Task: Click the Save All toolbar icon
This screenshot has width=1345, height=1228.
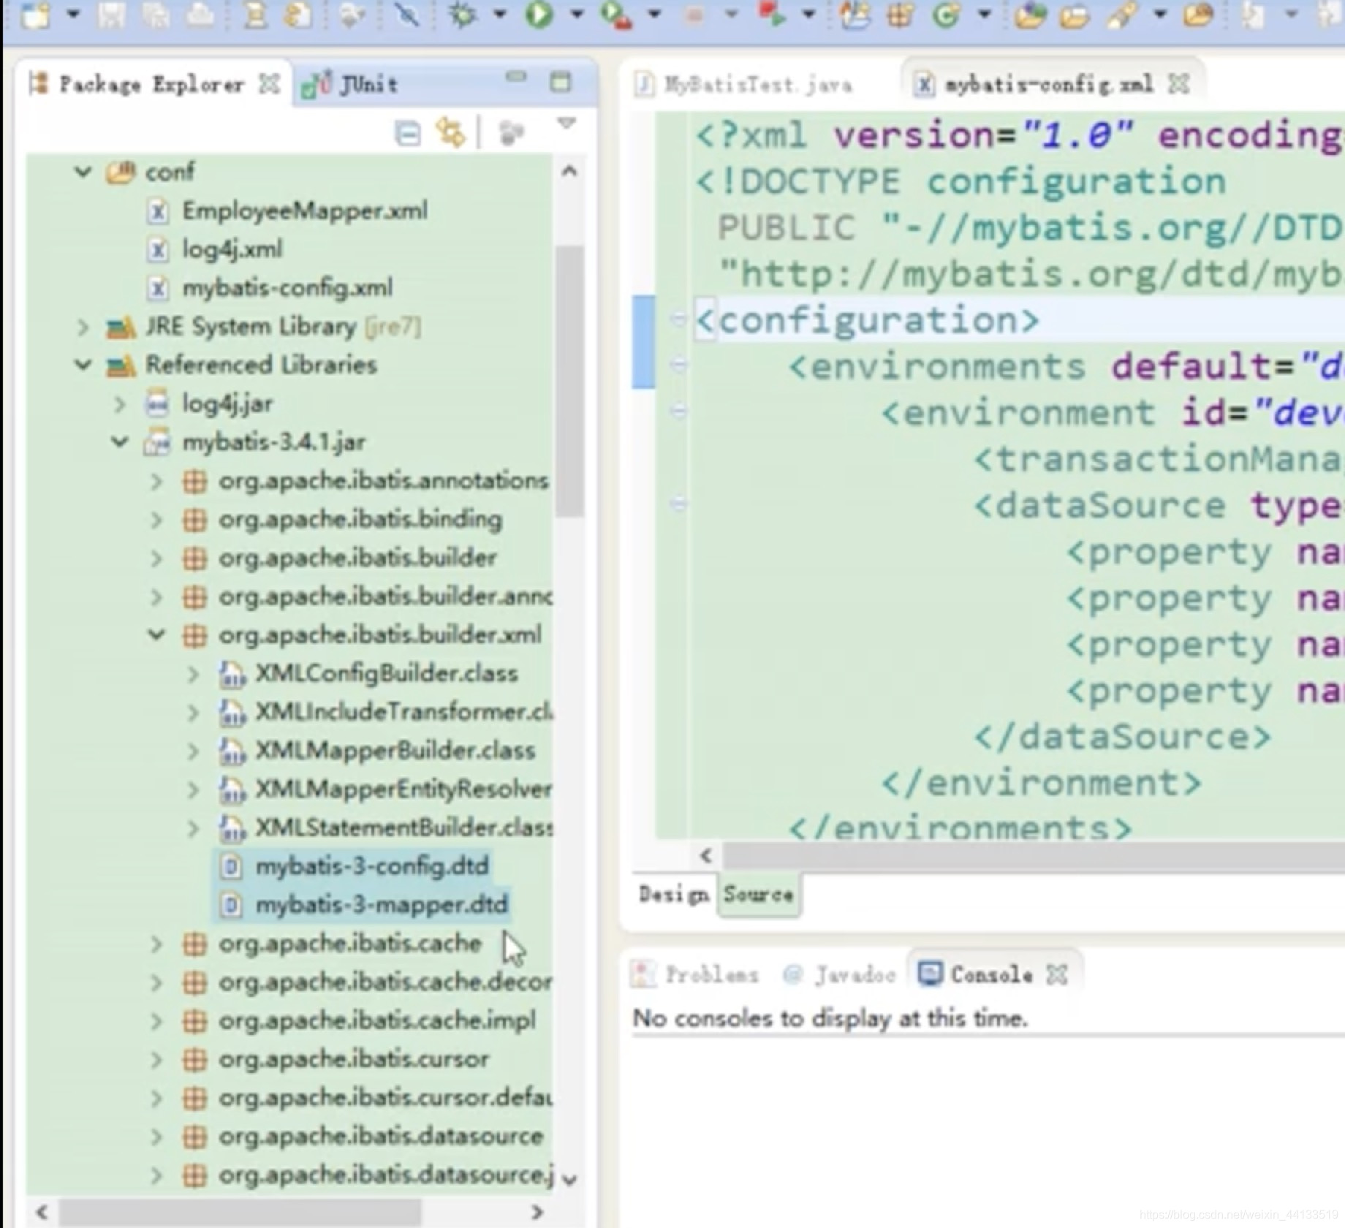Action: click(x=155, y=15)
